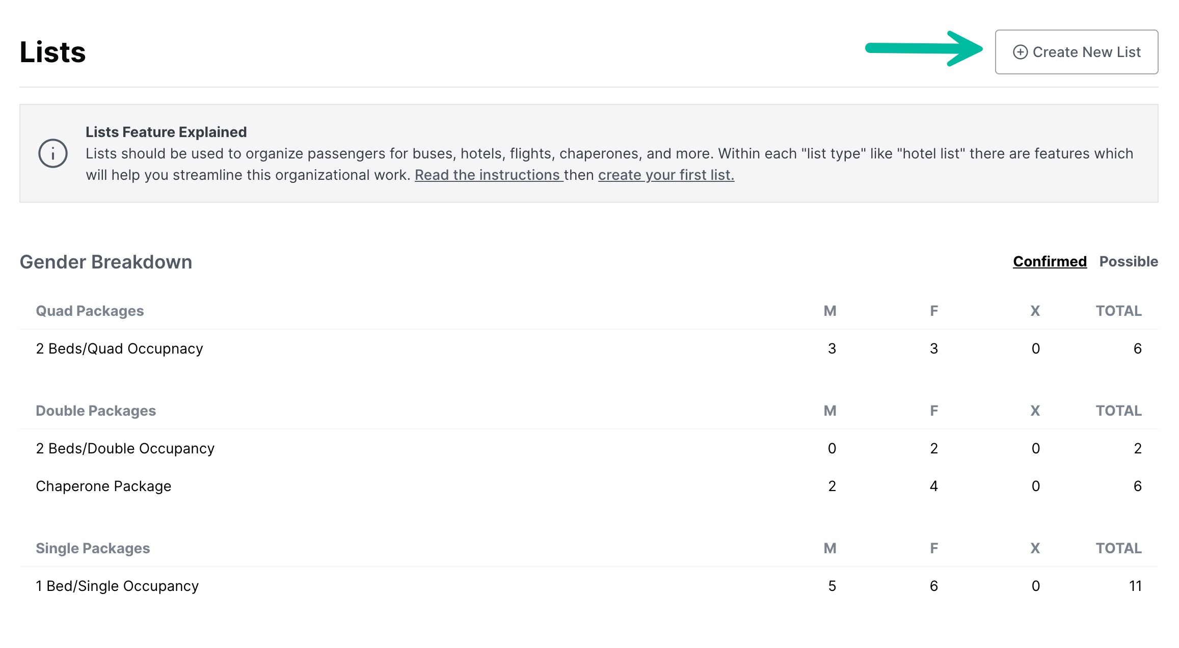Click the Double Packages section header
This screenshot has width=1179, height=648.
(x=96, y=411)
